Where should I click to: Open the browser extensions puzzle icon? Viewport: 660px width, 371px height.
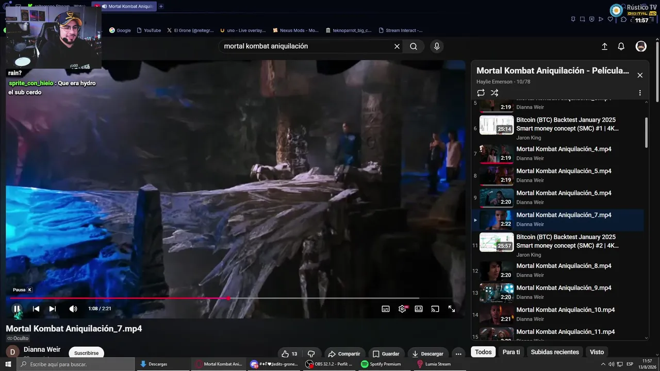click(623, 19)
